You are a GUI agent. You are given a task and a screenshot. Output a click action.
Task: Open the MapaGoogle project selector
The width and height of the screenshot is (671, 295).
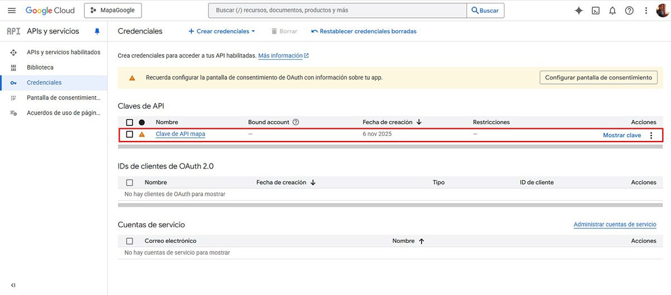(113, 11)
